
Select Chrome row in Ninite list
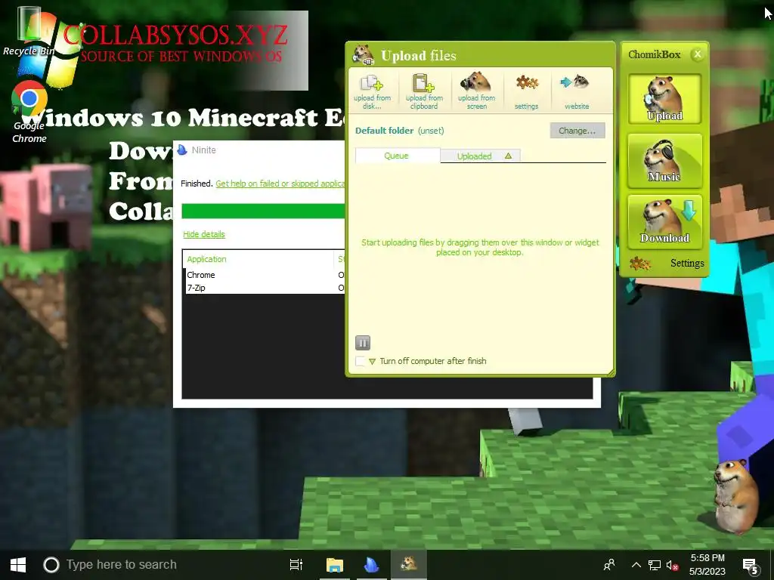[265, 275]
